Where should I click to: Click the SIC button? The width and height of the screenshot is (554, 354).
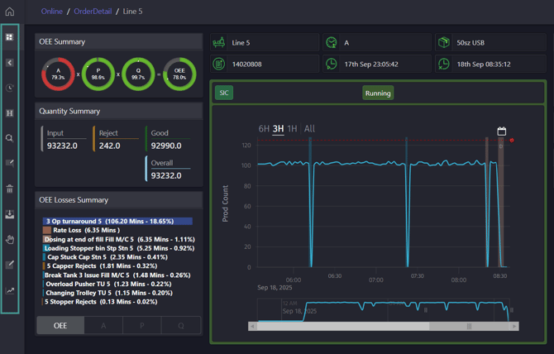point(224,93)
